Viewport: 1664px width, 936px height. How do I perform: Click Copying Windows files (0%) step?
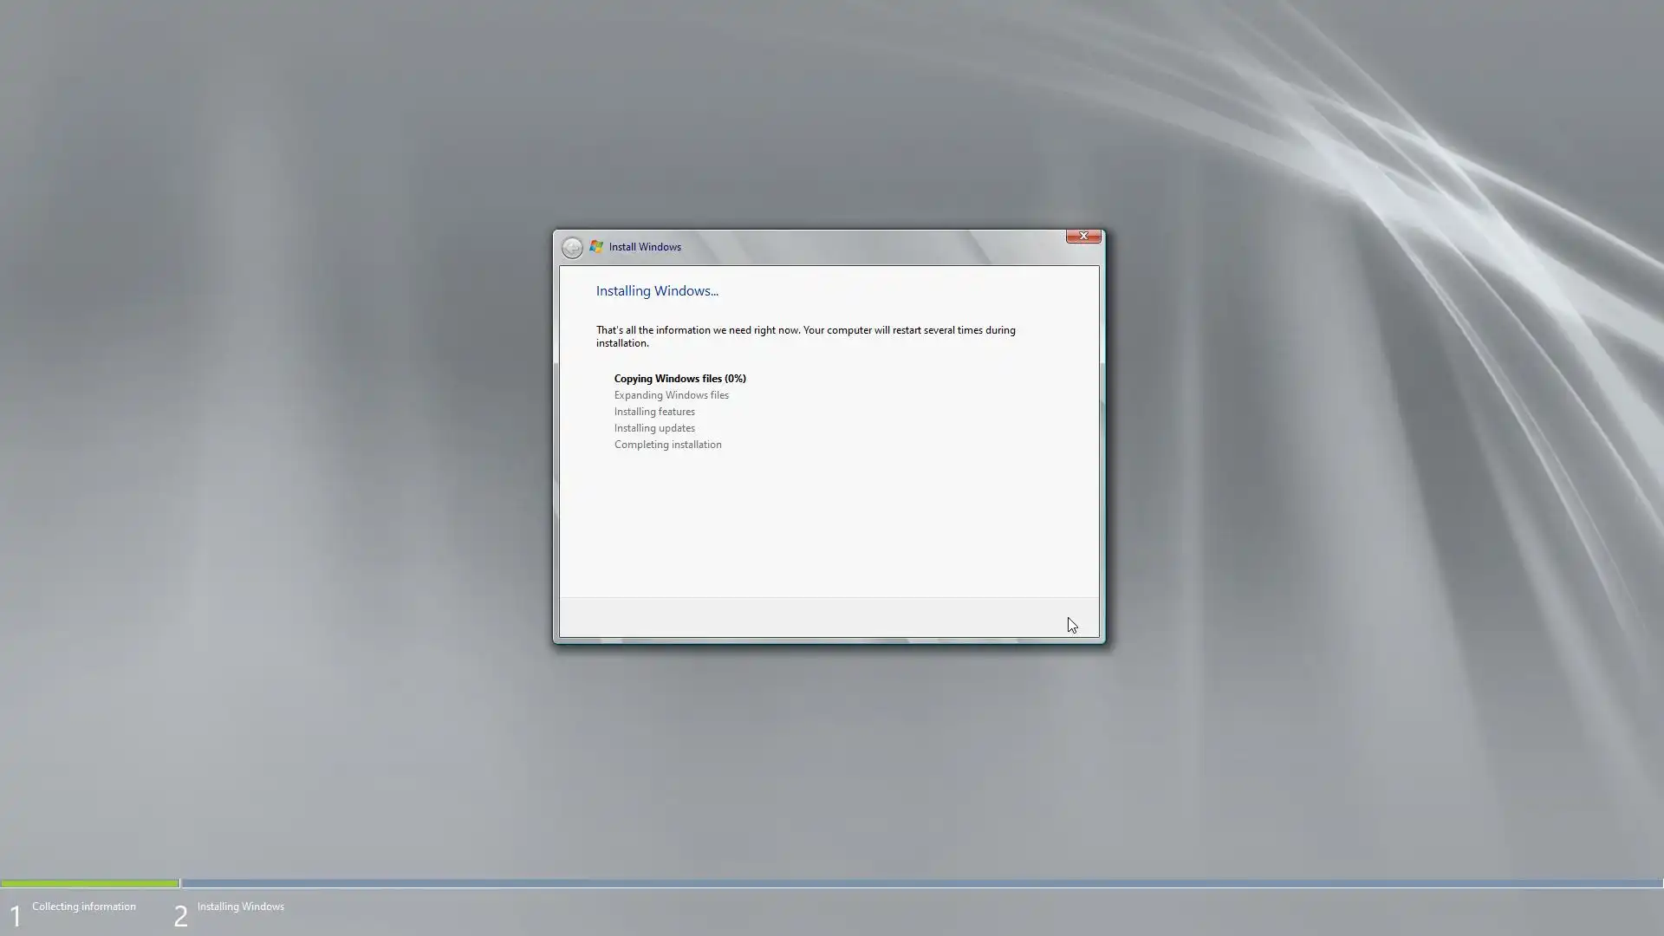(679, 379)
